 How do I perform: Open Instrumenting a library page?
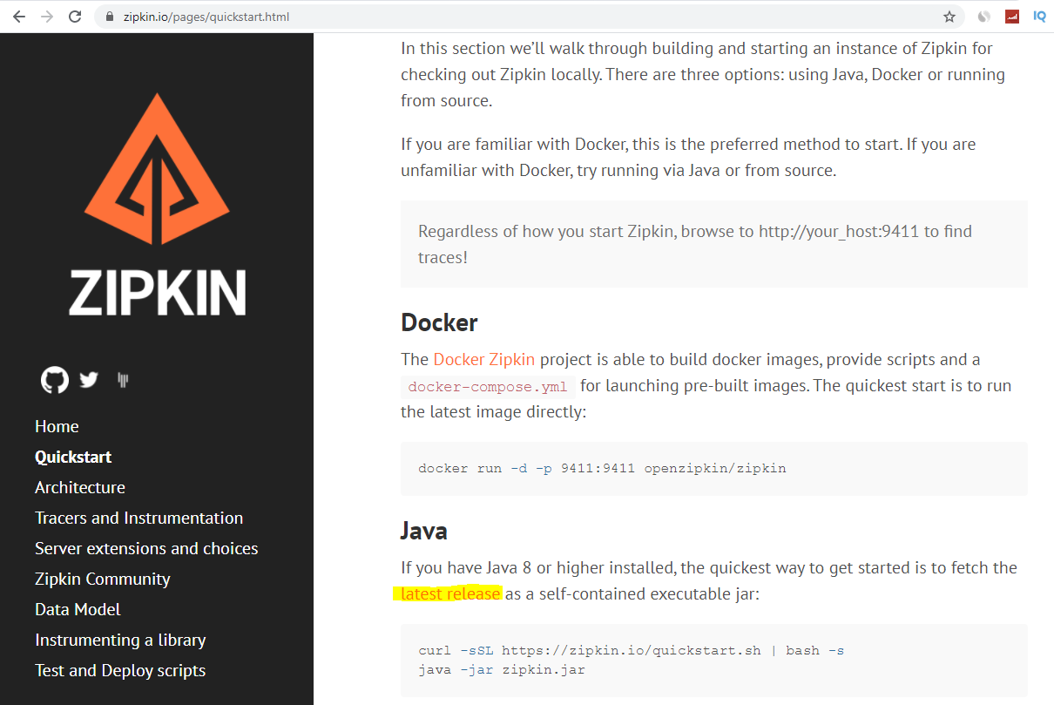point(120,640)
